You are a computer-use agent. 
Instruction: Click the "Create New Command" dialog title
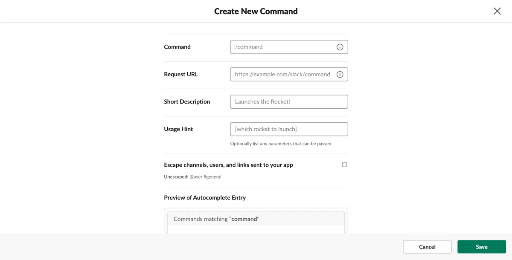(x=256, y=11)
